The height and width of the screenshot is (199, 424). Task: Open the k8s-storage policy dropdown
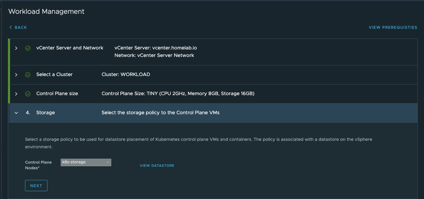(x=86, y=162)
